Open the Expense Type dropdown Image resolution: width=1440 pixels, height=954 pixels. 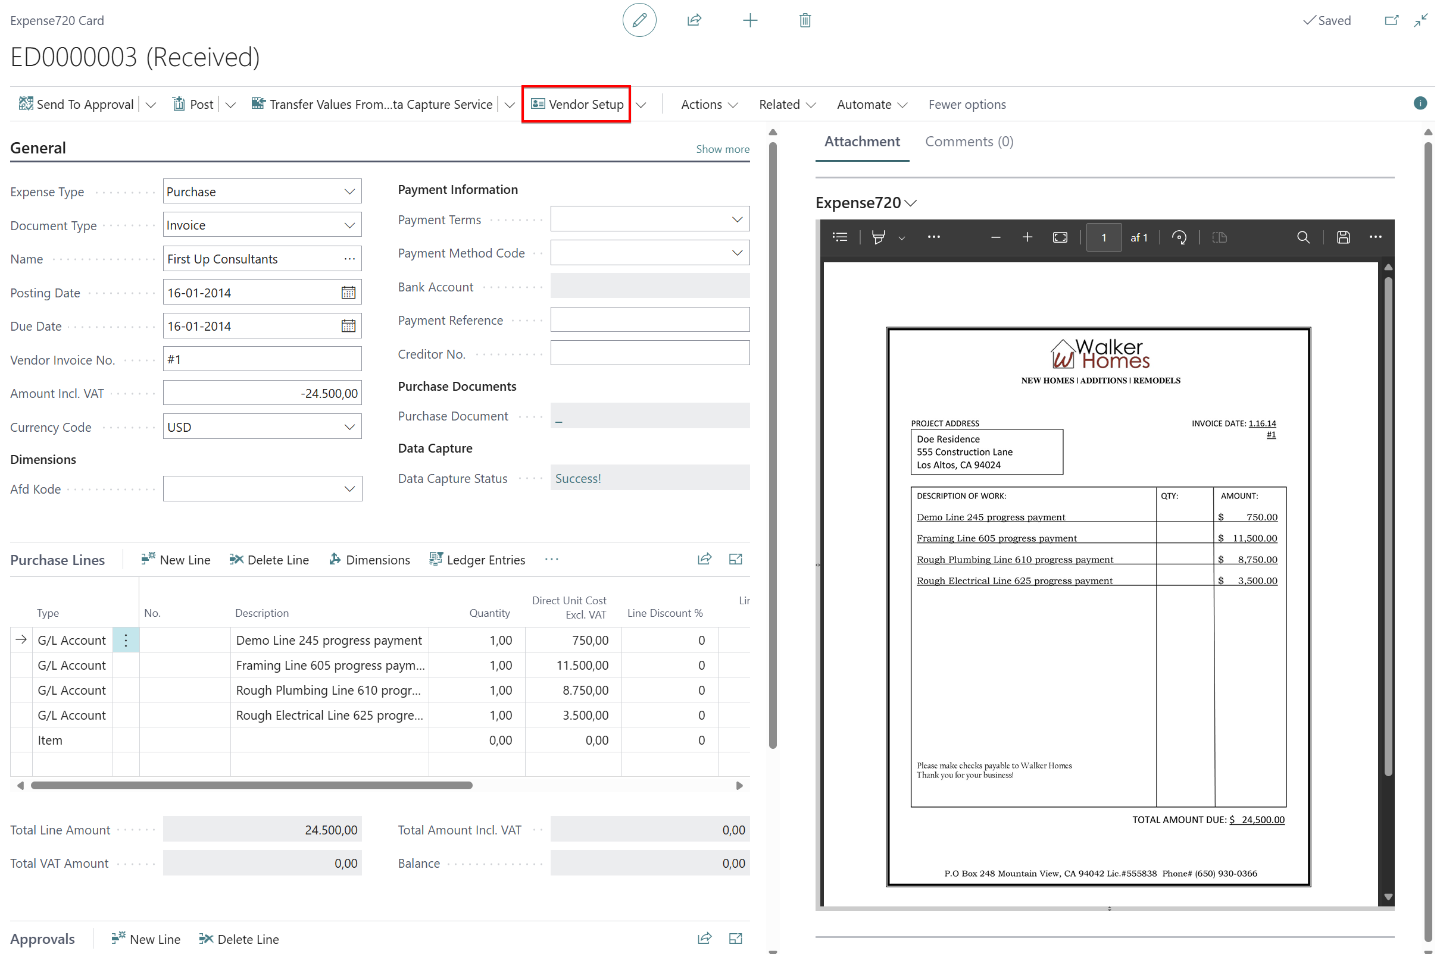(349, 192)
